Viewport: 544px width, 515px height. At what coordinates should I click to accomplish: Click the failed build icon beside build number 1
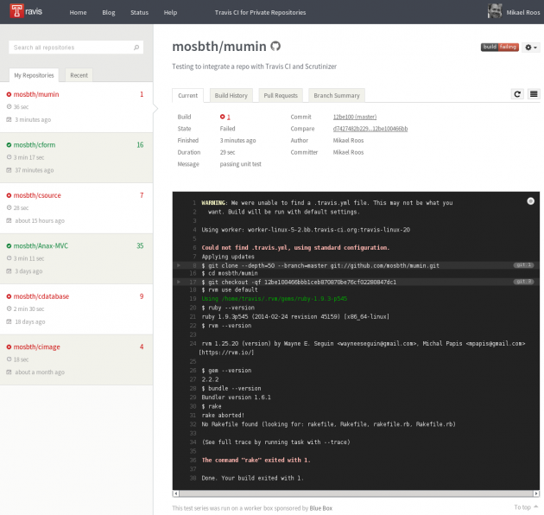point(223,117)
